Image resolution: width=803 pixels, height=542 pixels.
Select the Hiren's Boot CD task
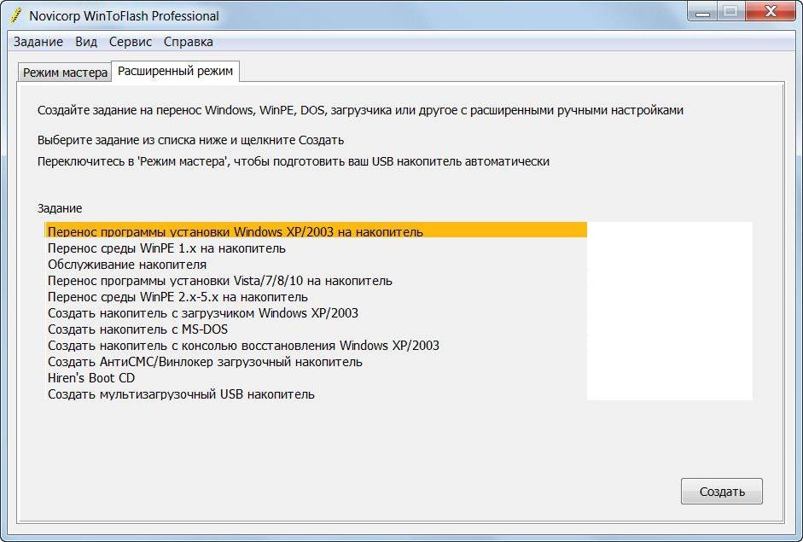tap(316, 378)
